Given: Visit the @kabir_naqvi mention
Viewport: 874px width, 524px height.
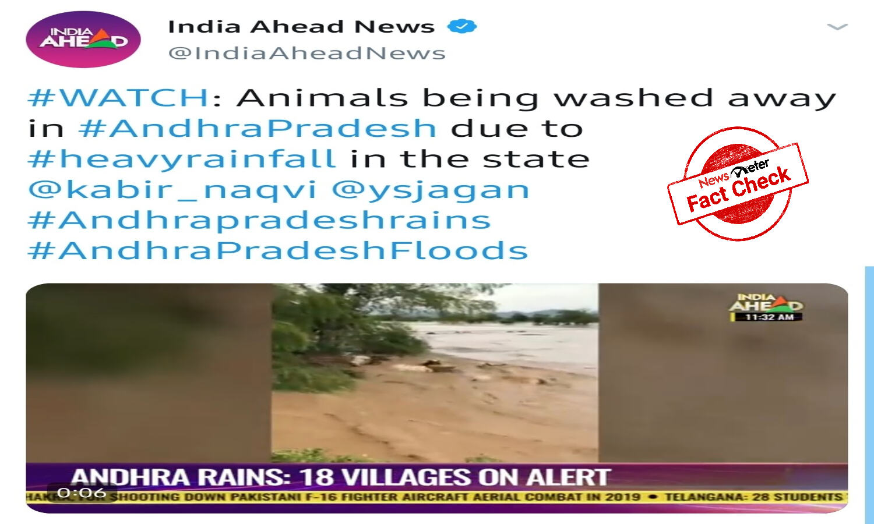Looking at the screenshot, I should click(x=172, y=190).
